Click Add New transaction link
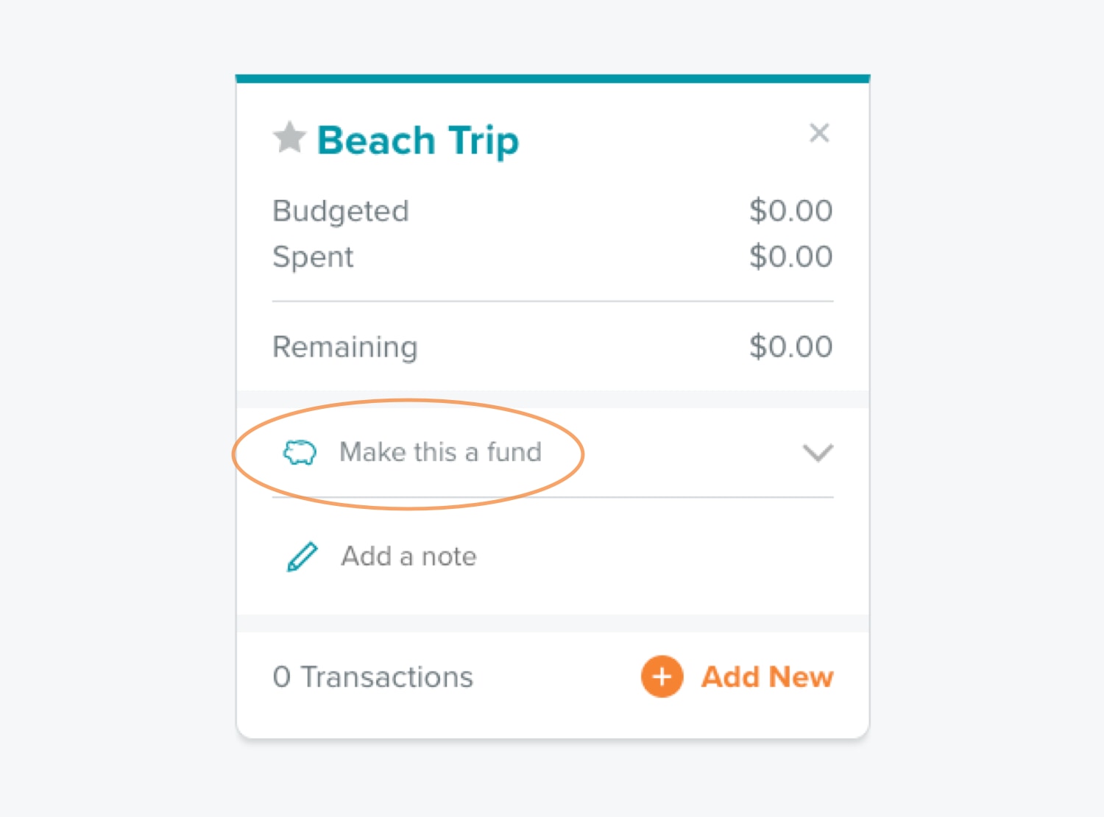Viewport: 1104px width, 817px height. [x=767, y=677]
